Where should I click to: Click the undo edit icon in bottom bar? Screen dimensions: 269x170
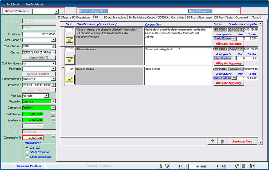coord(167,166)
